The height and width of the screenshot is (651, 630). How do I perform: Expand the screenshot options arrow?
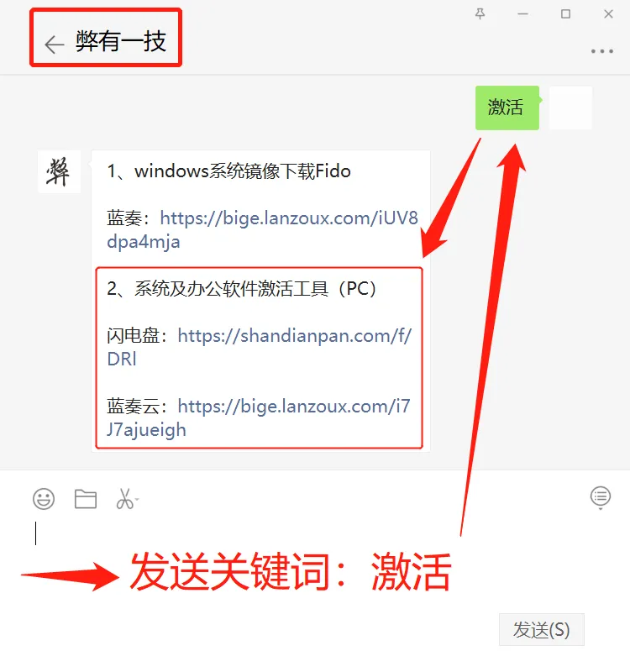coord(137,499)
